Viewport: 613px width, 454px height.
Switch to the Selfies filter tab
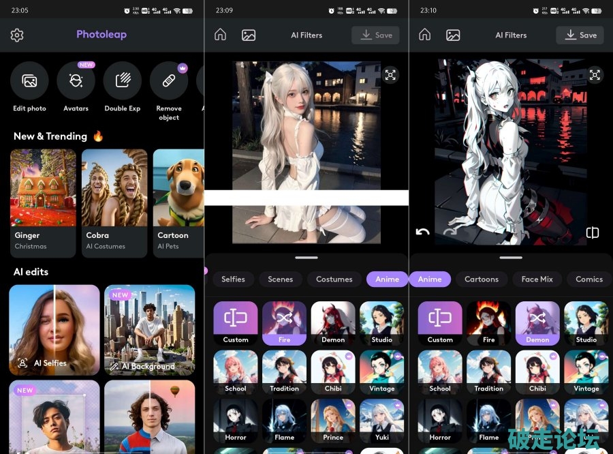[233, 279]
